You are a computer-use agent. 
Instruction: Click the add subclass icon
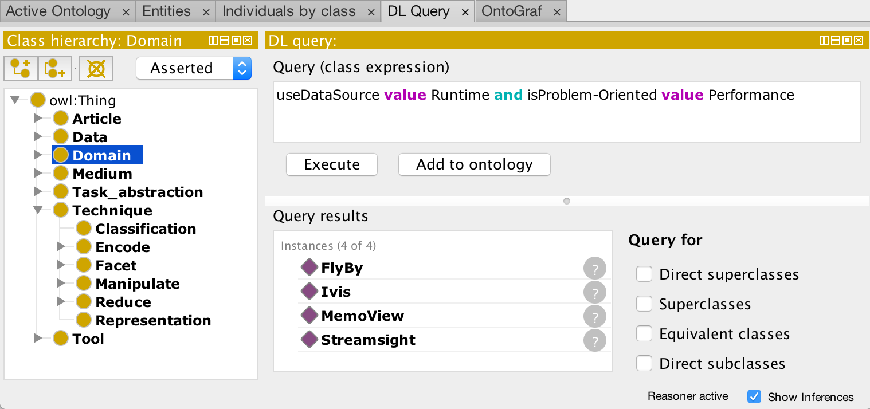21,69
